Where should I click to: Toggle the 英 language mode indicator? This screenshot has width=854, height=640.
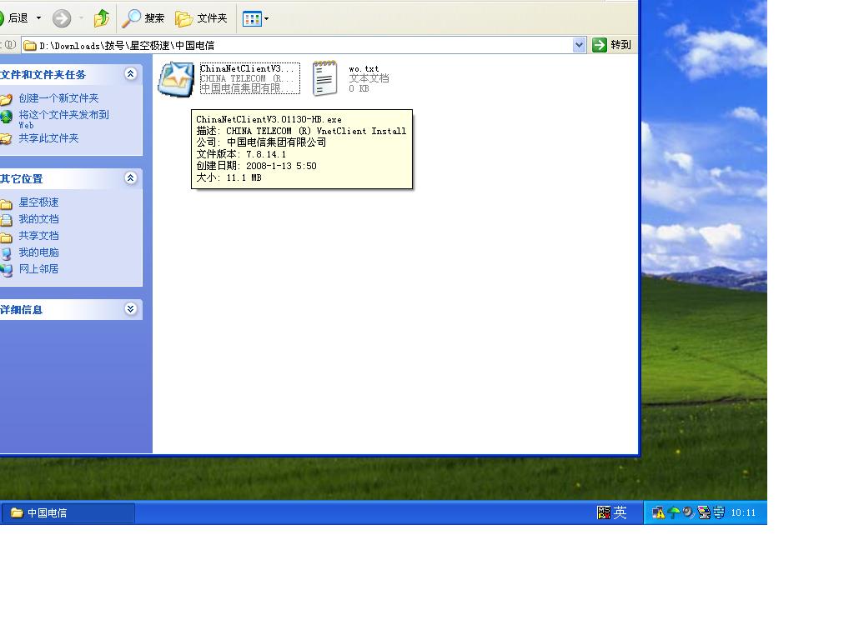click(x=620, y=512)
